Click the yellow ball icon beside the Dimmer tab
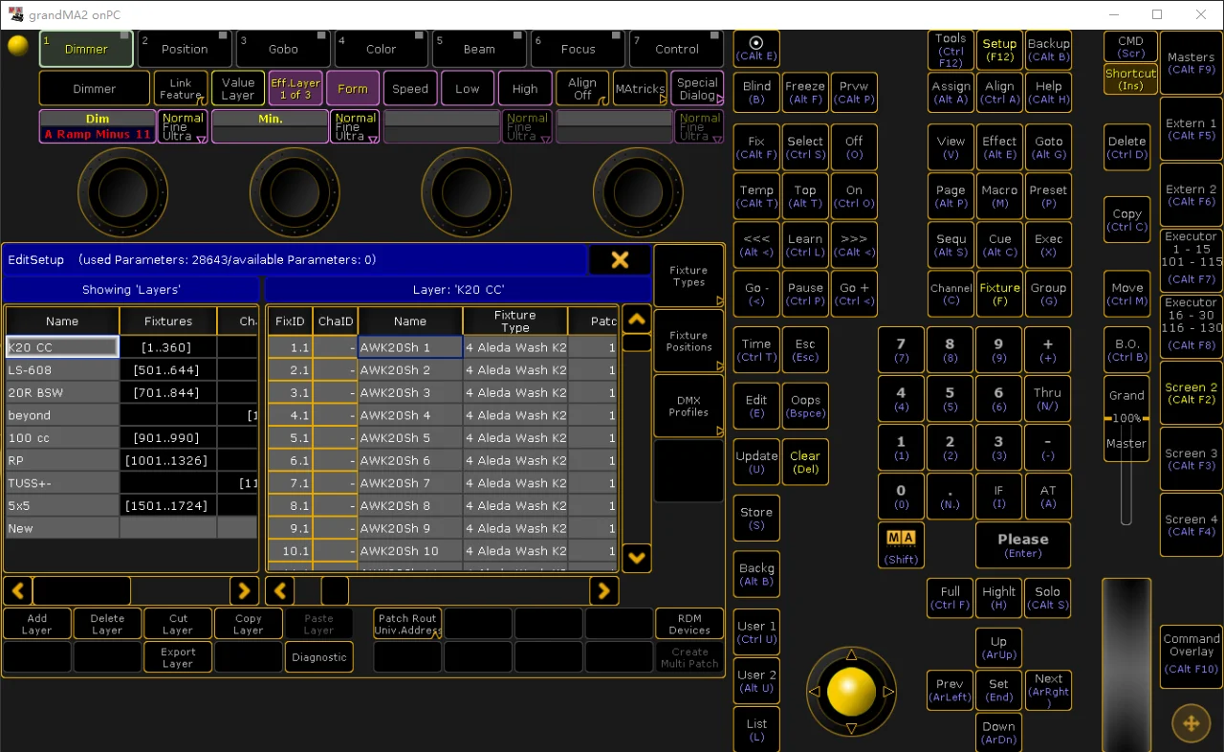Image resolution: width=1224 pixels, height=752 pixels. tap(18, 45)
